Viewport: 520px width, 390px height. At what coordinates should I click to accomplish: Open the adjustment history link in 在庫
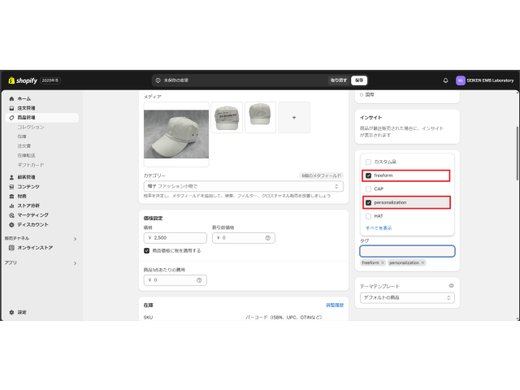click(335, 305)
